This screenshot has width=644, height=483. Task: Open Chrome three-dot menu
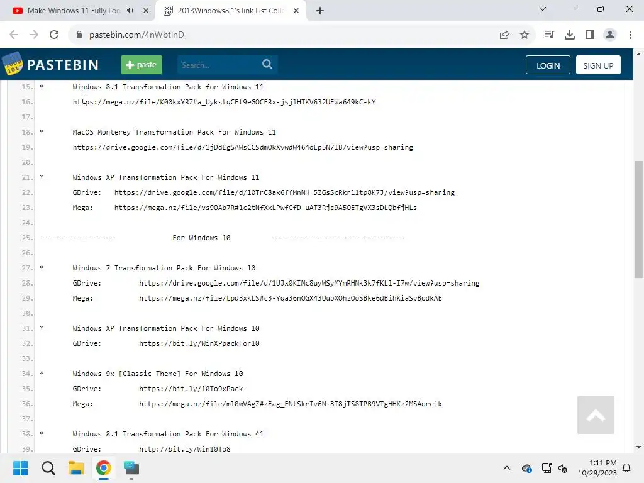point(630,35)
